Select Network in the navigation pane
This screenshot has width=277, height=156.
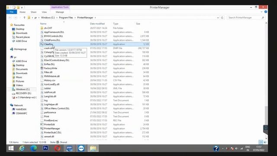tap(18, 105)
